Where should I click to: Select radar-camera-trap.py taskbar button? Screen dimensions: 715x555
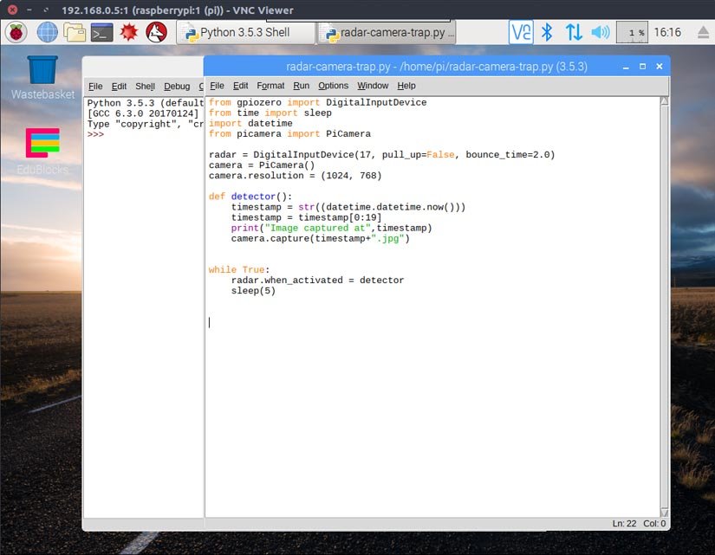coord(387,33)
